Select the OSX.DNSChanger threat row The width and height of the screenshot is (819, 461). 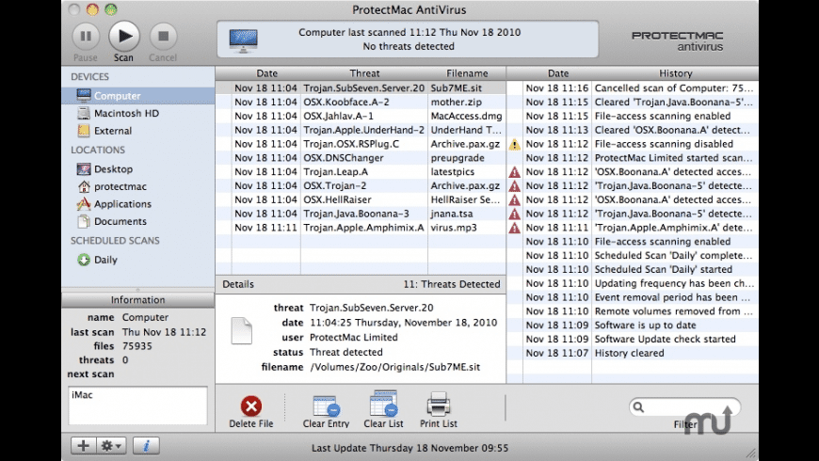click(361, 158)
